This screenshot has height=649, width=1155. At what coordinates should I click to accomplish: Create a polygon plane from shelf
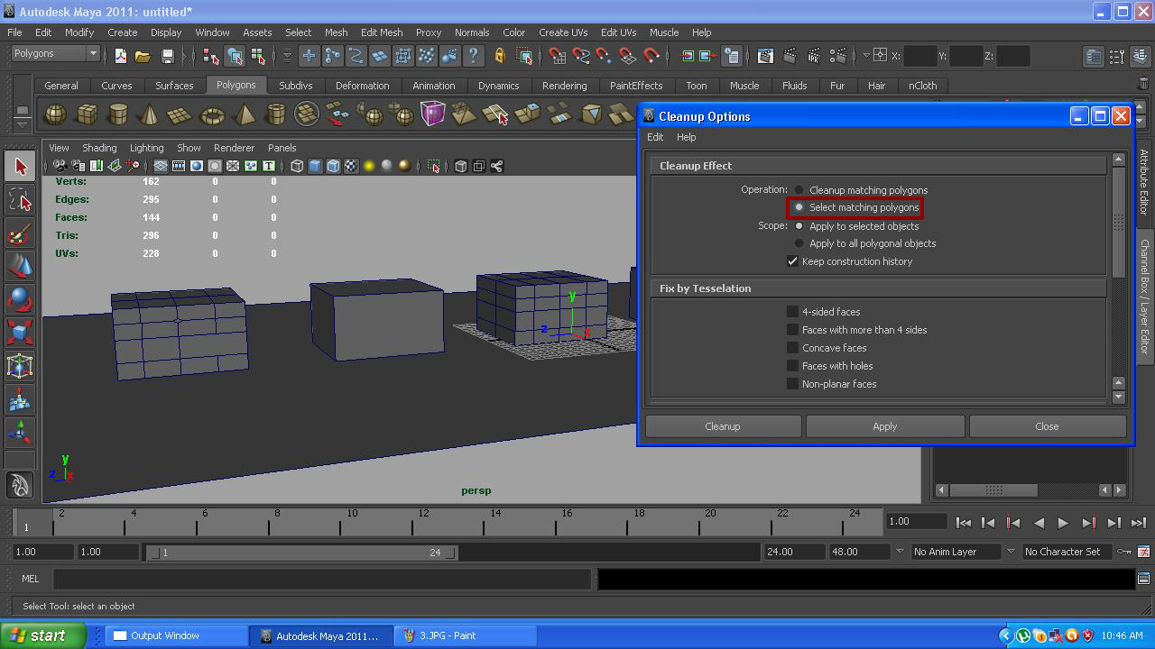[x=181, y=114]
